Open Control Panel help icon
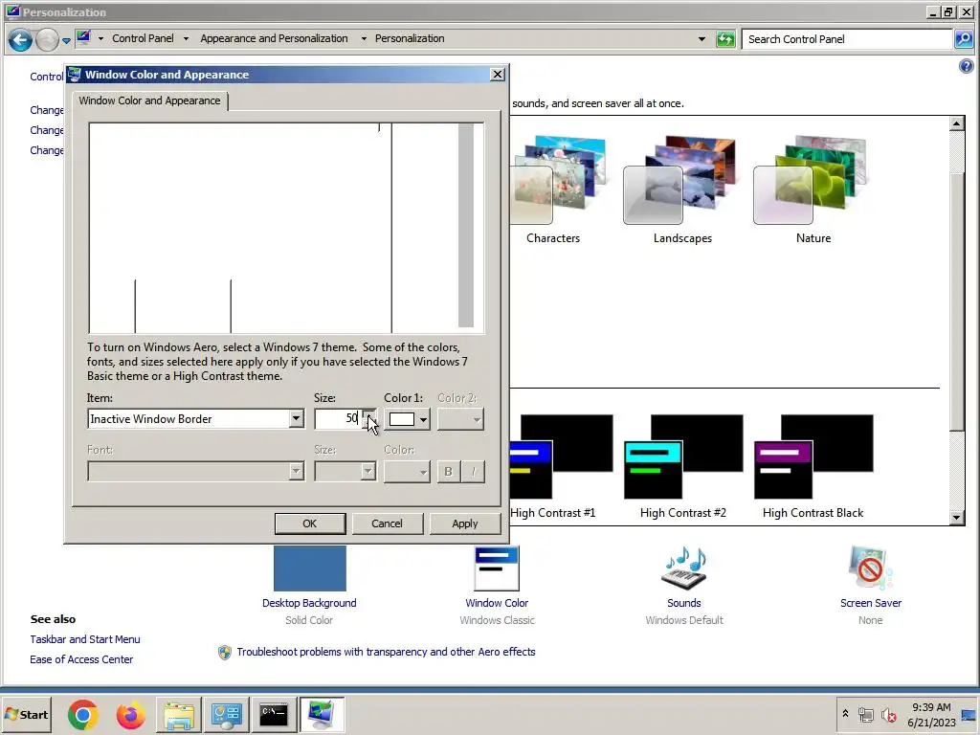This screenshot has width=980, height=735. click(x=966, y=66)
